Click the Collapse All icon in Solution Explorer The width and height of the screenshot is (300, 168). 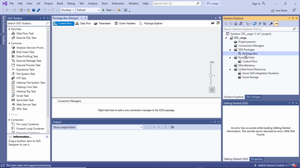[x=260, y=24]
